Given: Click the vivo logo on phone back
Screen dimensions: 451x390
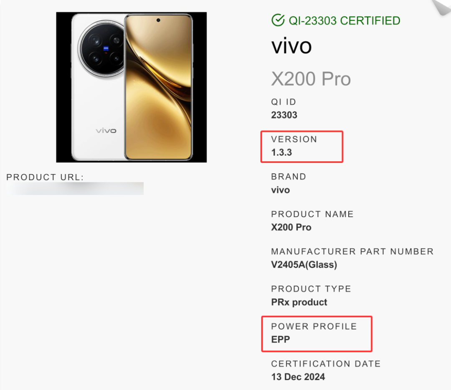Looking at the screenshot, I should tap(106, 131).
